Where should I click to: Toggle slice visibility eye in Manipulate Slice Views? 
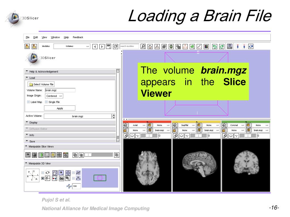(28, 155)
